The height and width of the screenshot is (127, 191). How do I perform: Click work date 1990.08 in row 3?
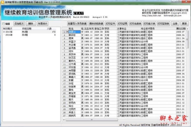tap(99, 38)
